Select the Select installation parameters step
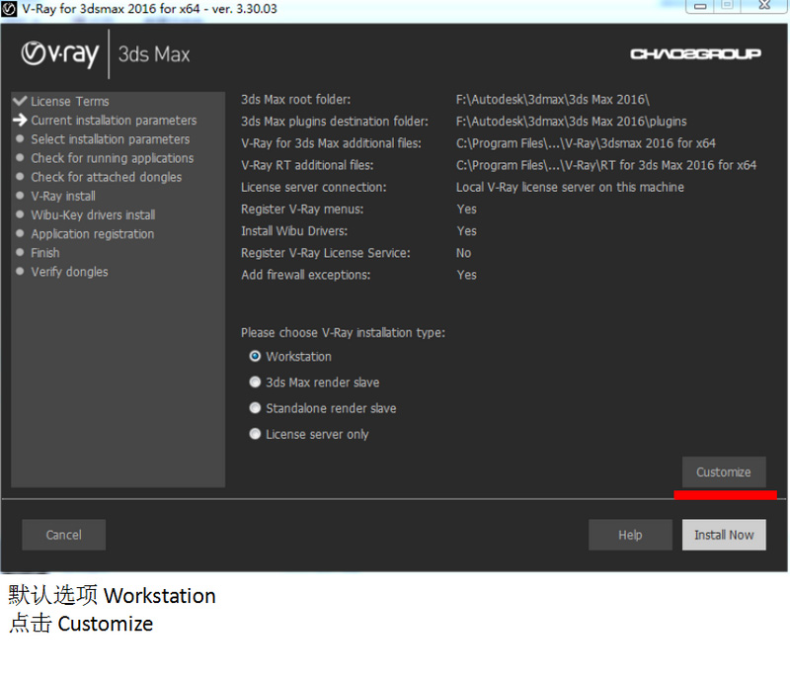The height and width of the screenshot is (682, 790). [x=111, y=139]
